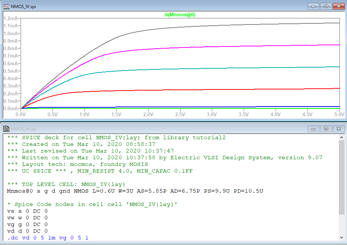This screenshot has height=245, width=347.
Task: Click the scroll up arrow in the netlist
Action: pyautogui.click(x=342, y=138)
